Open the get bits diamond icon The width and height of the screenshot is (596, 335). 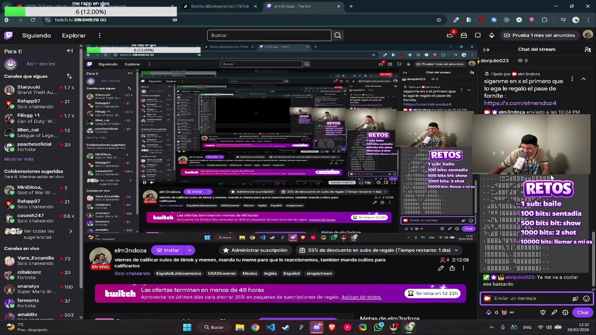coord(492,35)
